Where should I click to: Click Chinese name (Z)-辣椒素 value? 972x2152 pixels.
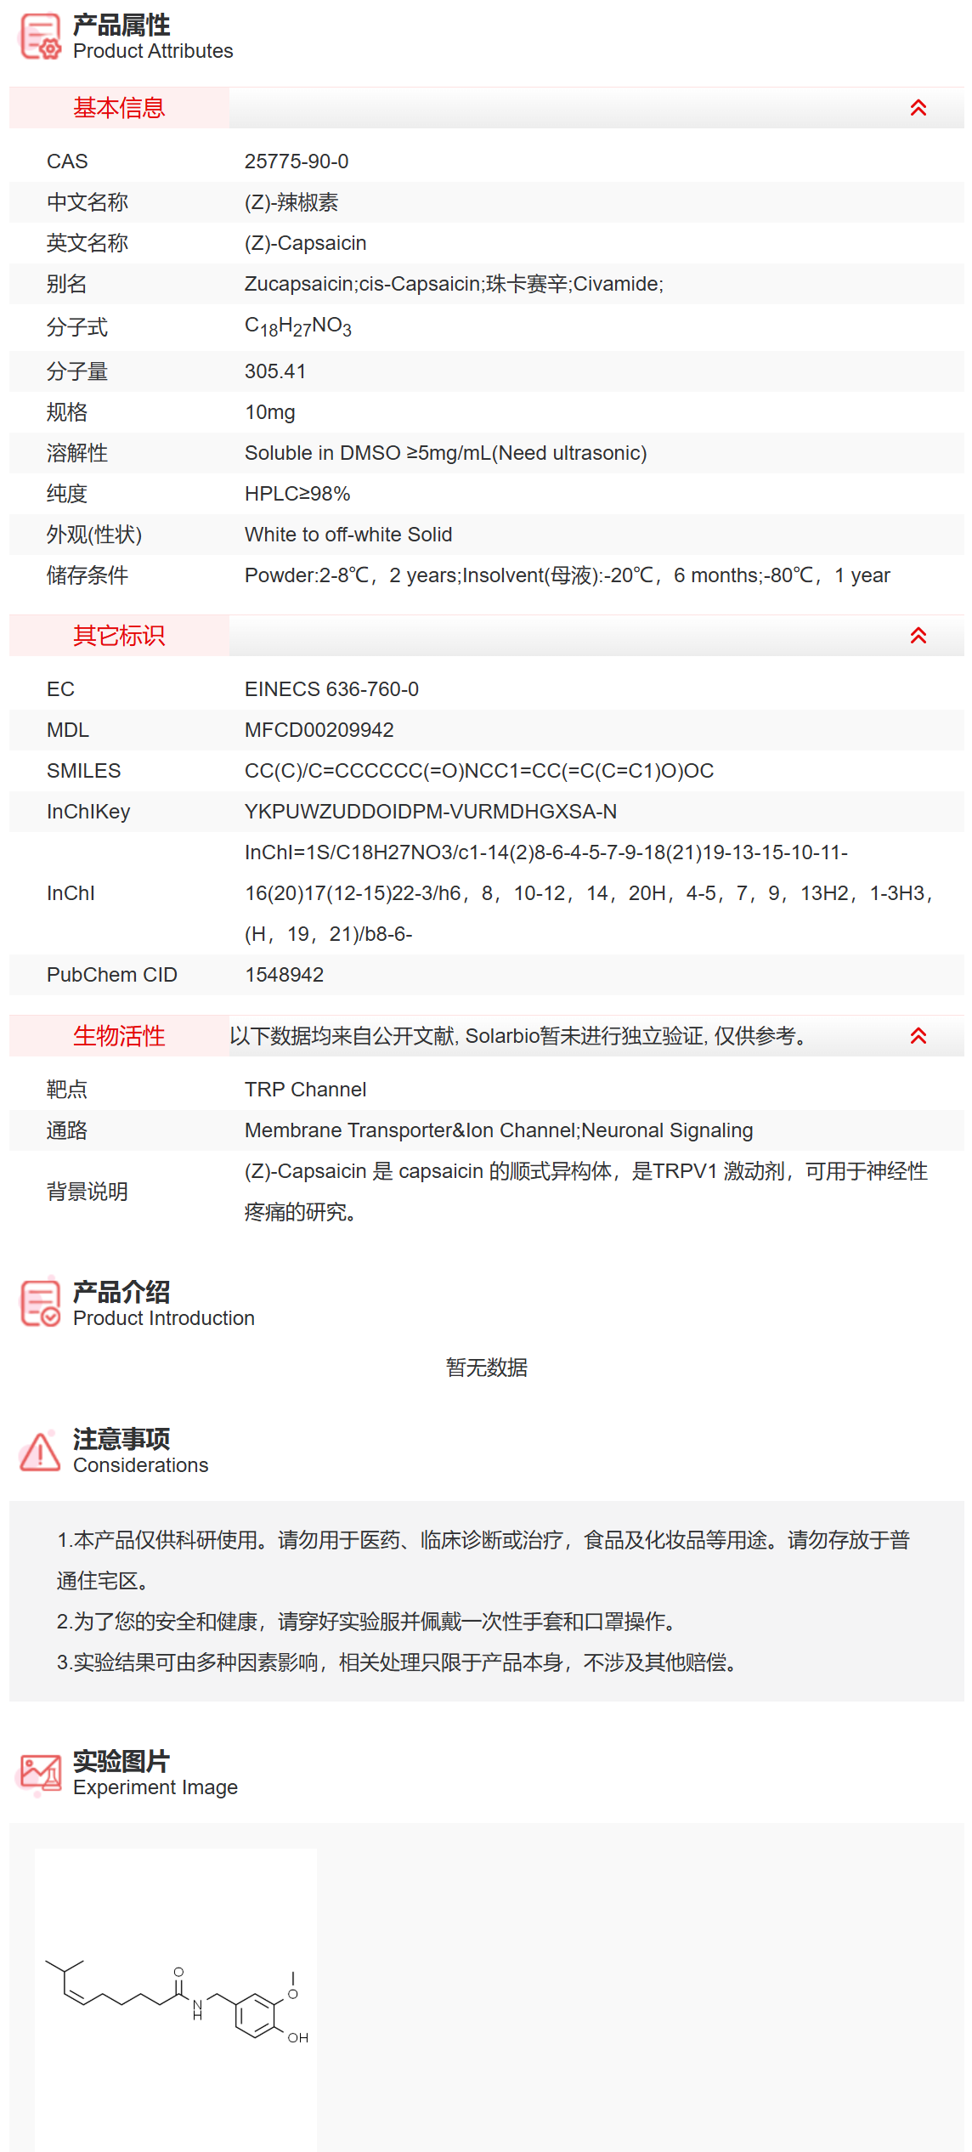click(x=291, y=202)
